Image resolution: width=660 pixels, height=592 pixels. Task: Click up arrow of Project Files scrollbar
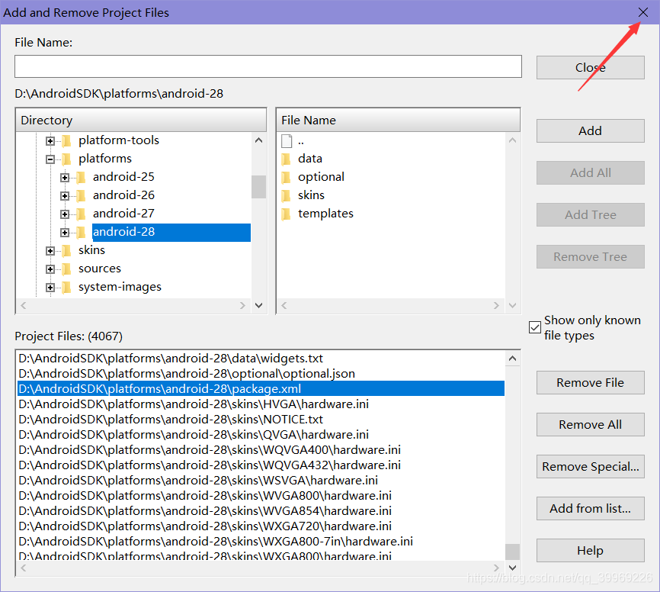click(512, 359)
